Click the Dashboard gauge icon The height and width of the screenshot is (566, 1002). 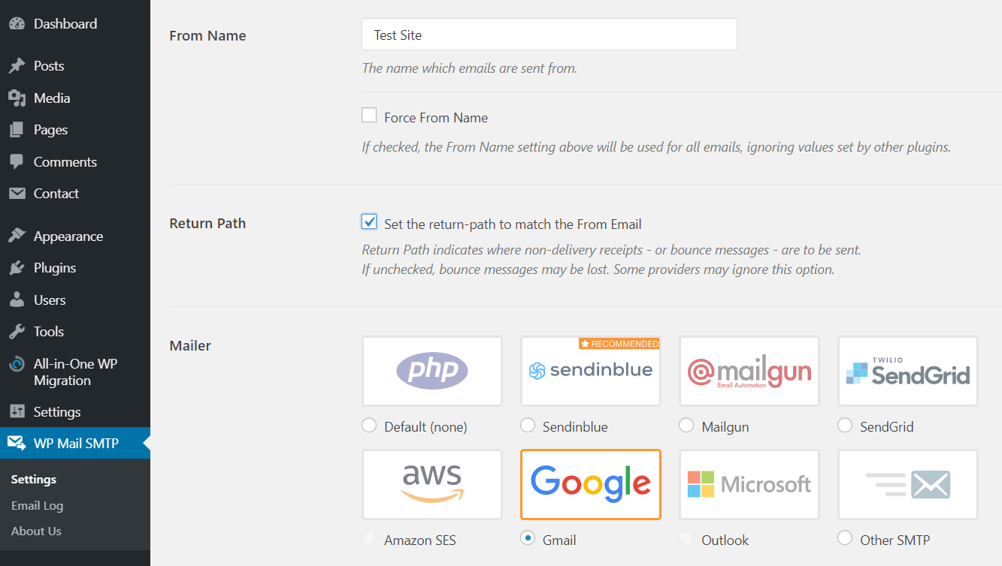click(x=17, y=24)
